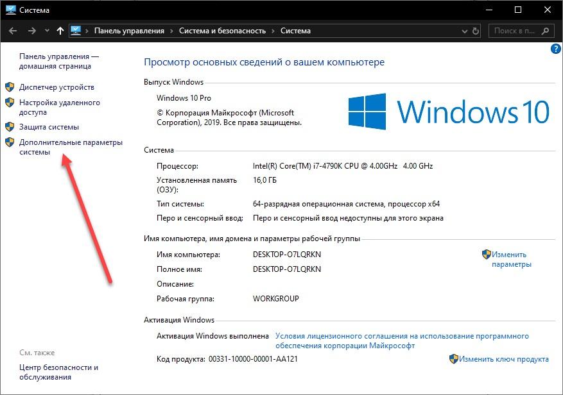Maximize the 'Система' window

pos(518,10)
